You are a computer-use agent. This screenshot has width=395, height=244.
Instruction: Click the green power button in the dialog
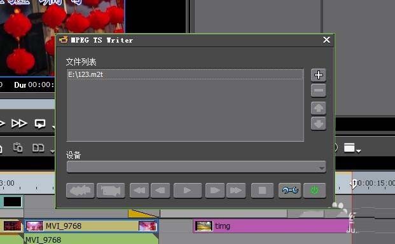coord(314,191)
